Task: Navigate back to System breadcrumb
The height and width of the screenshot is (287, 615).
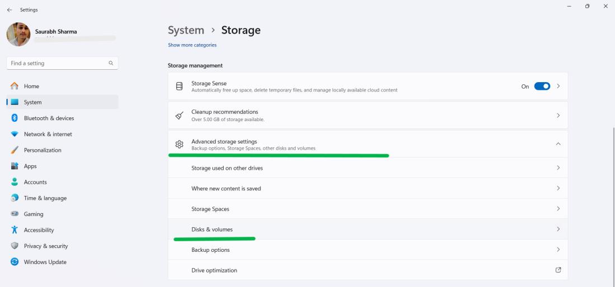Action: [x=186, y=30]
